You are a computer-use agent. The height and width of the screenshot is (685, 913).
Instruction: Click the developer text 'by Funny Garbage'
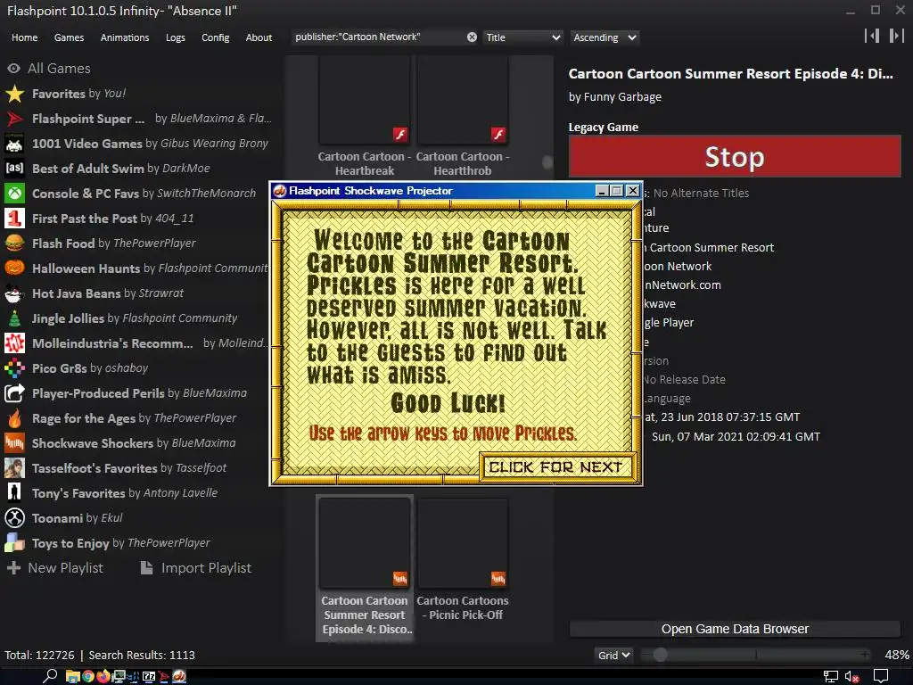coord(615,96)
